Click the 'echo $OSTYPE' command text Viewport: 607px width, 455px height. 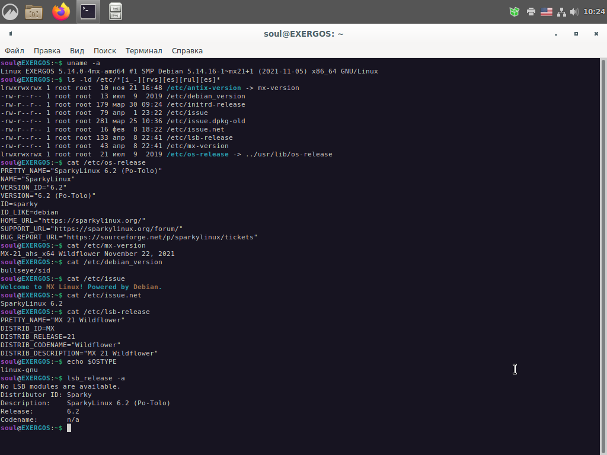[x=92, y=362]
